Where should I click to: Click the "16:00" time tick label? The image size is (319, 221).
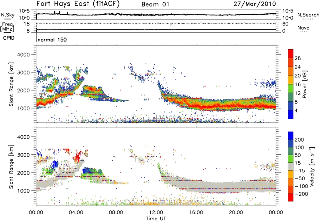[x=196, y=213]
